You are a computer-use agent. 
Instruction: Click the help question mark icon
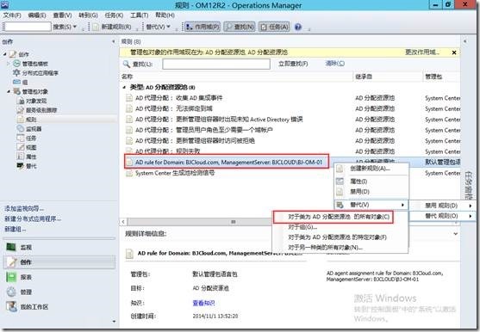click(298, 28)
